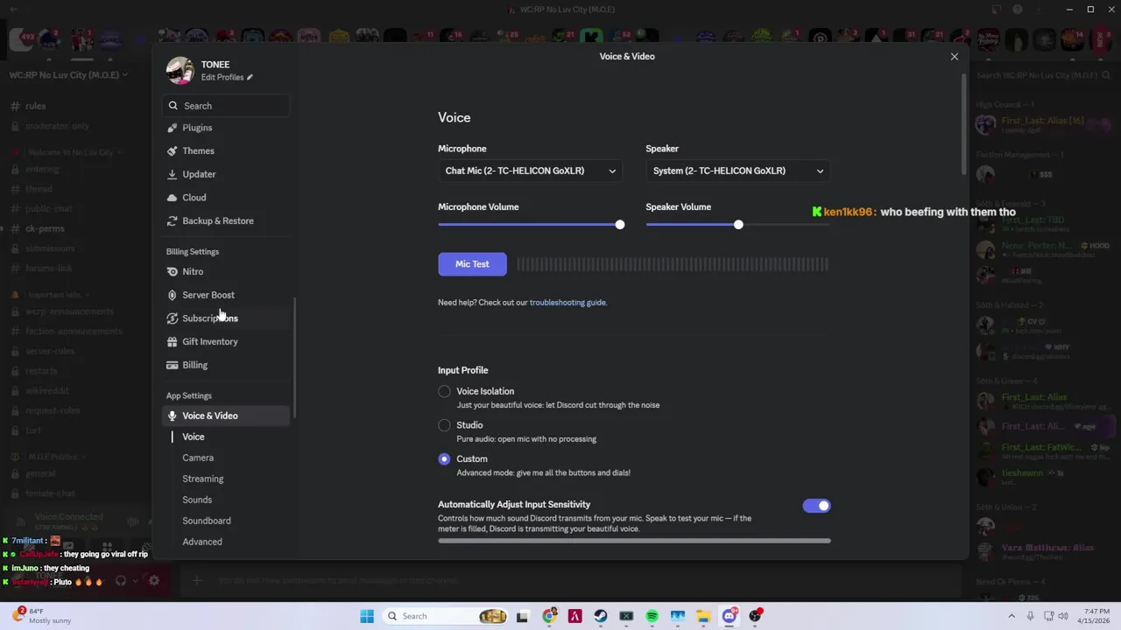Screen dimensions: 1121x630
Task: Open Server Boost settings
Action: coord(226,295)
